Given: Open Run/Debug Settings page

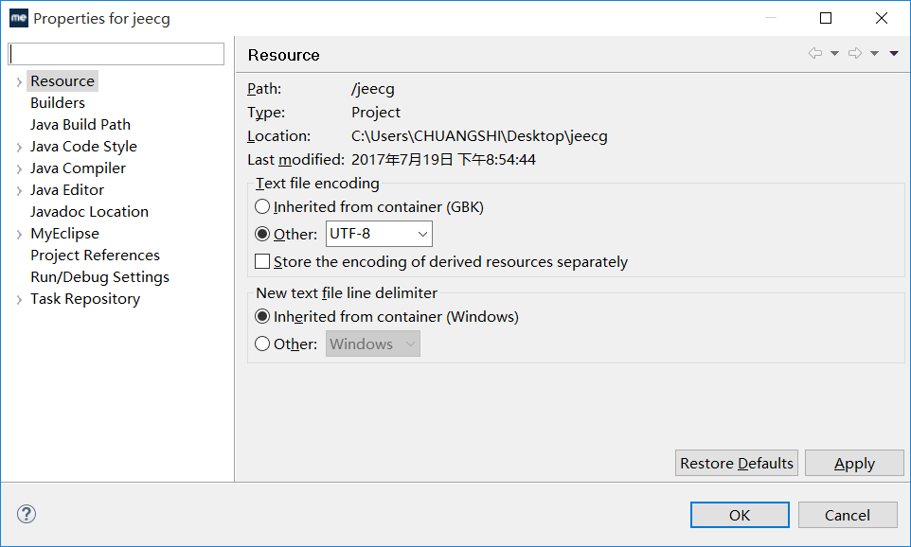Looking at the screenshot, I should pyautogui.click(x=100, y=277).
